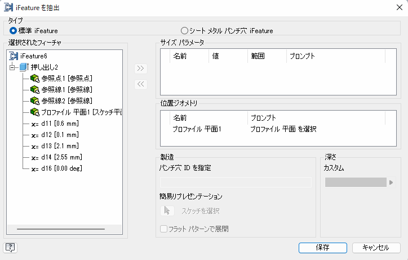Click 名前 column header in サイズ パラメータ
The height and width of the screenshot is (260, 408).
(x=189, y=56)
